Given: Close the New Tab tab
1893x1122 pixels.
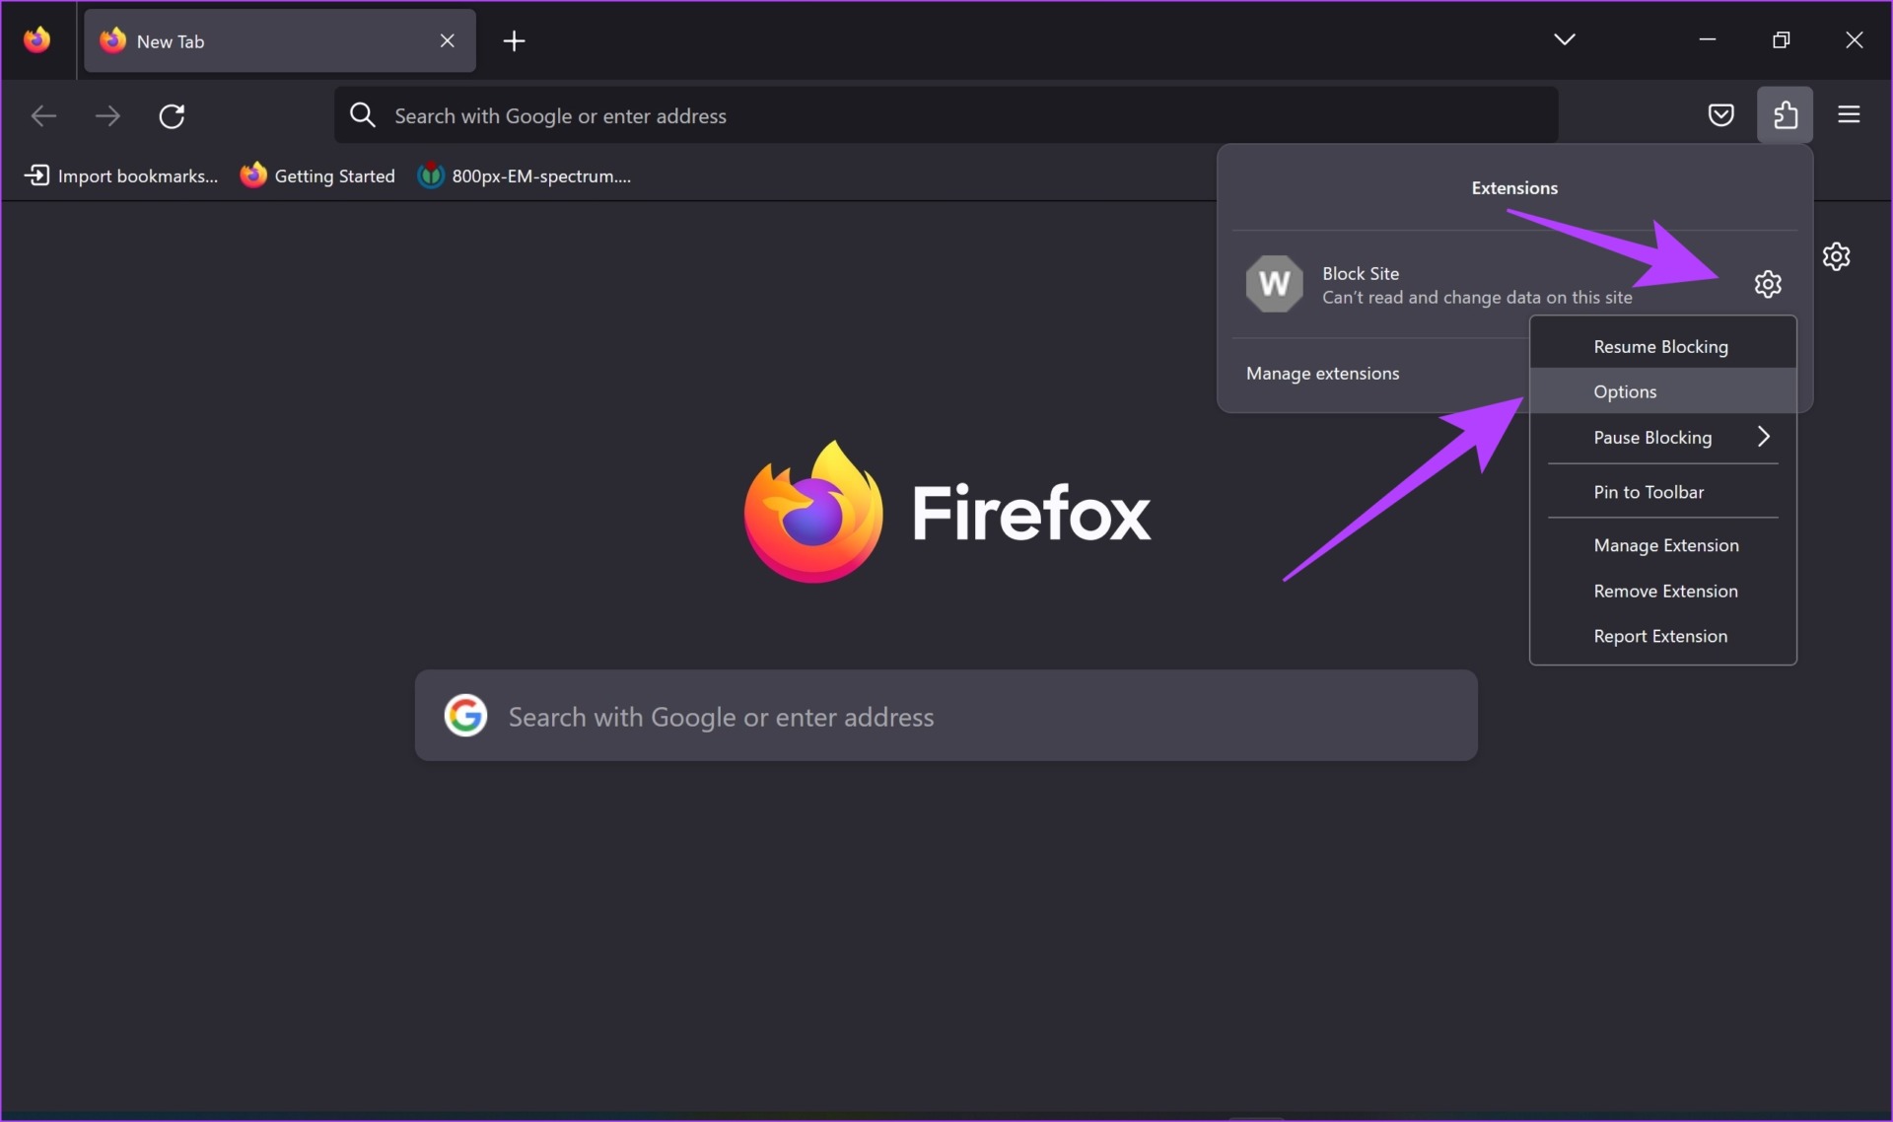Looking at the screenshot, I should (447, 40).
